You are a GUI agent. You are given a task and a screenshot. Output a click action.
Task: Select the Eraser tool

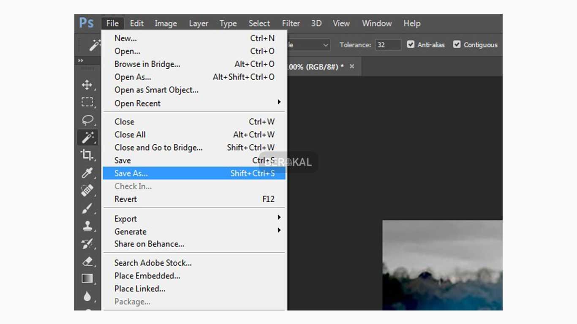[87, 261]
